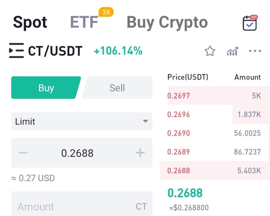
Task: Select the 0.2690 order book price
Action: (x=178, y=133)
